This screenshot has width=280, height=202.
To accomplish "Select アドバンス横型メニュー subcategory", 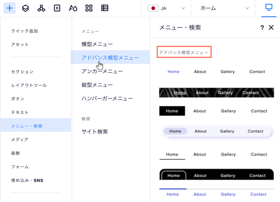I will 110,57.
